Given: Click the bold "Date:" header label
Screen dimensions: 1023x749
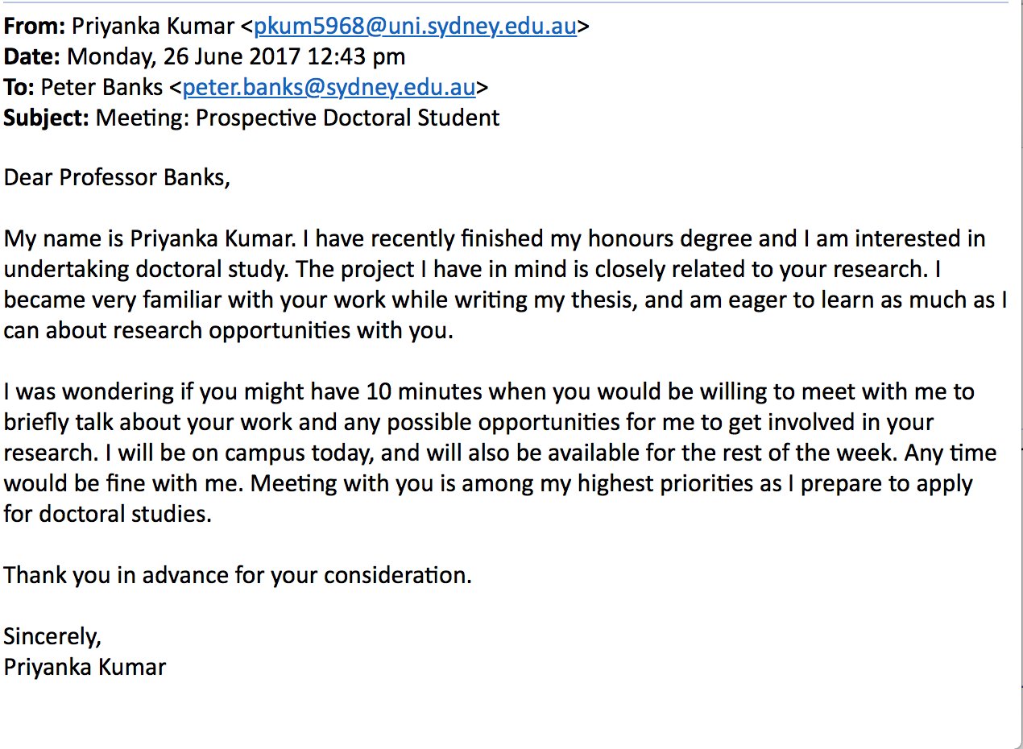Looking at the screenshot, I should (32, 57).
